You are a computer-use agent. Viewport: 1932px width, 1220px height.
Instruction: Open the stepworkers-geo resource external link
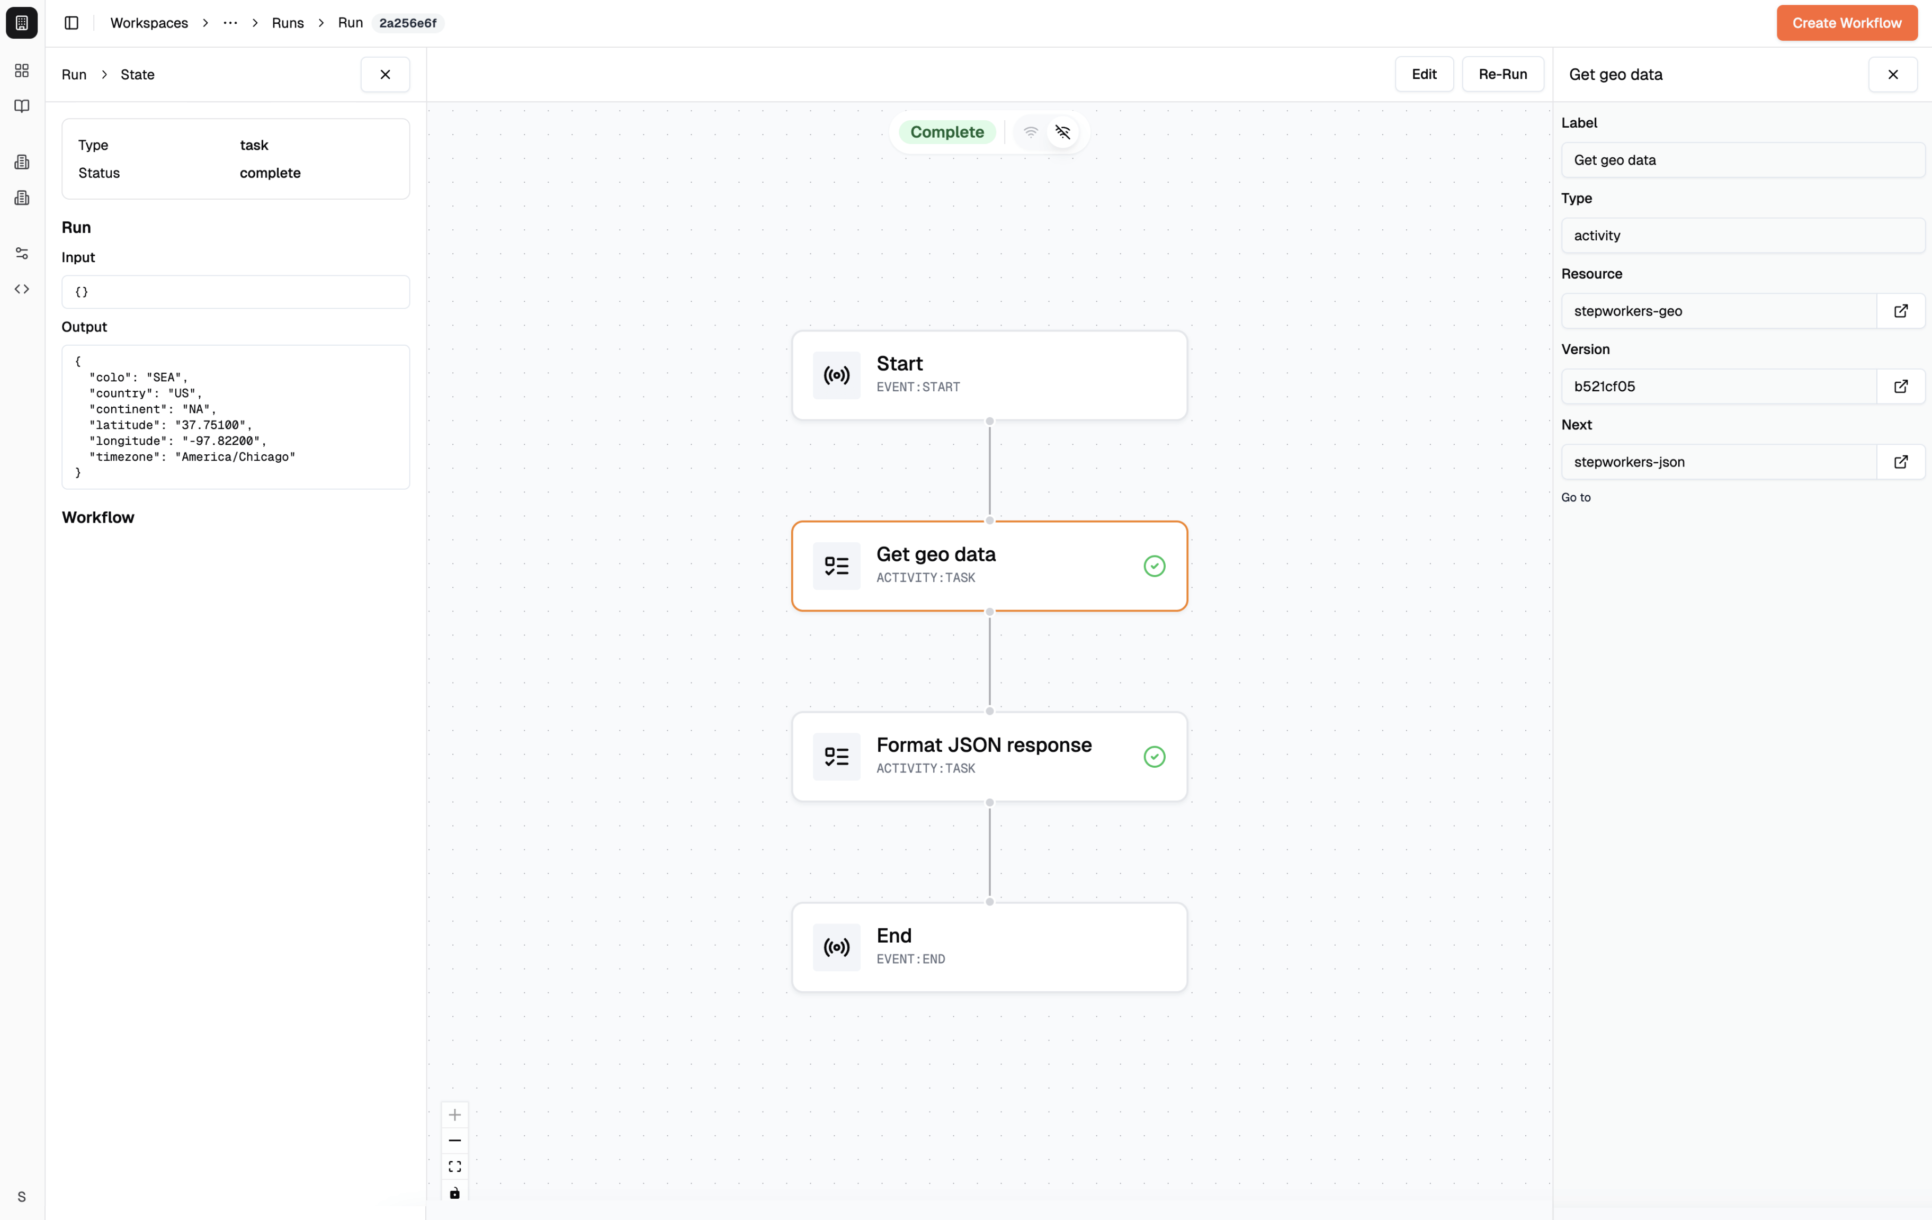[1900, 311]
